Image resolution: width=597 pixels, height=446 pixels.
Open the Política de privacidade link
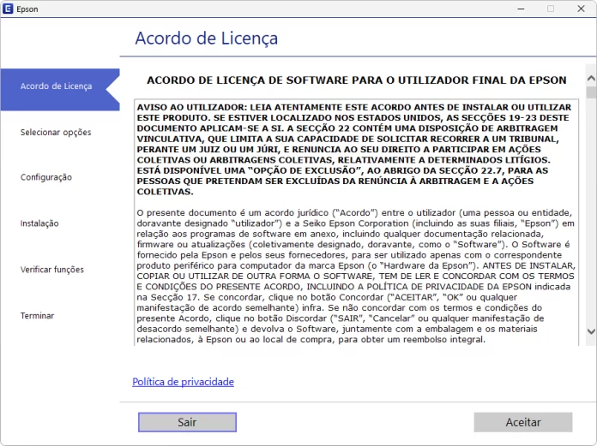click(184, 382)
